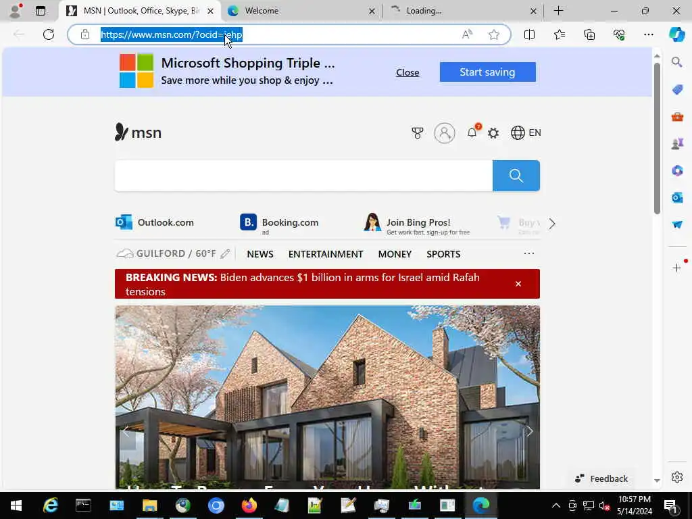Close the MSN tab
This screenshot has width=692, height=519.
pos(211,11)
